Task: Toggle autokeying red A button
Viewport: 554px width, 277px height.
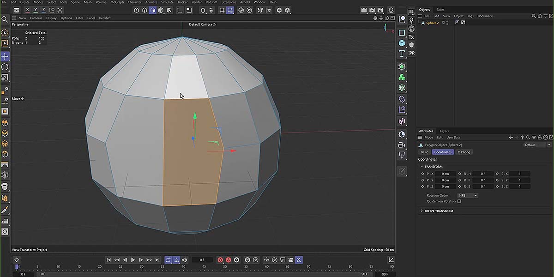Action: pos(228,260)
